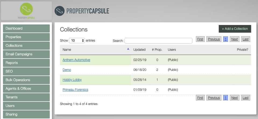Click the top Last pagination button
Screen dimensions: 258x119
click(246, 39)
